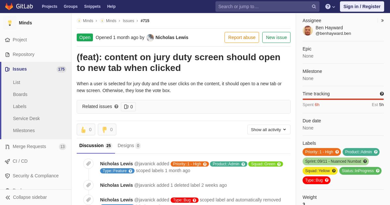Click the Minds lightbulb project avatar
Viewport: 390px width, 205px height.
point(10,23)
